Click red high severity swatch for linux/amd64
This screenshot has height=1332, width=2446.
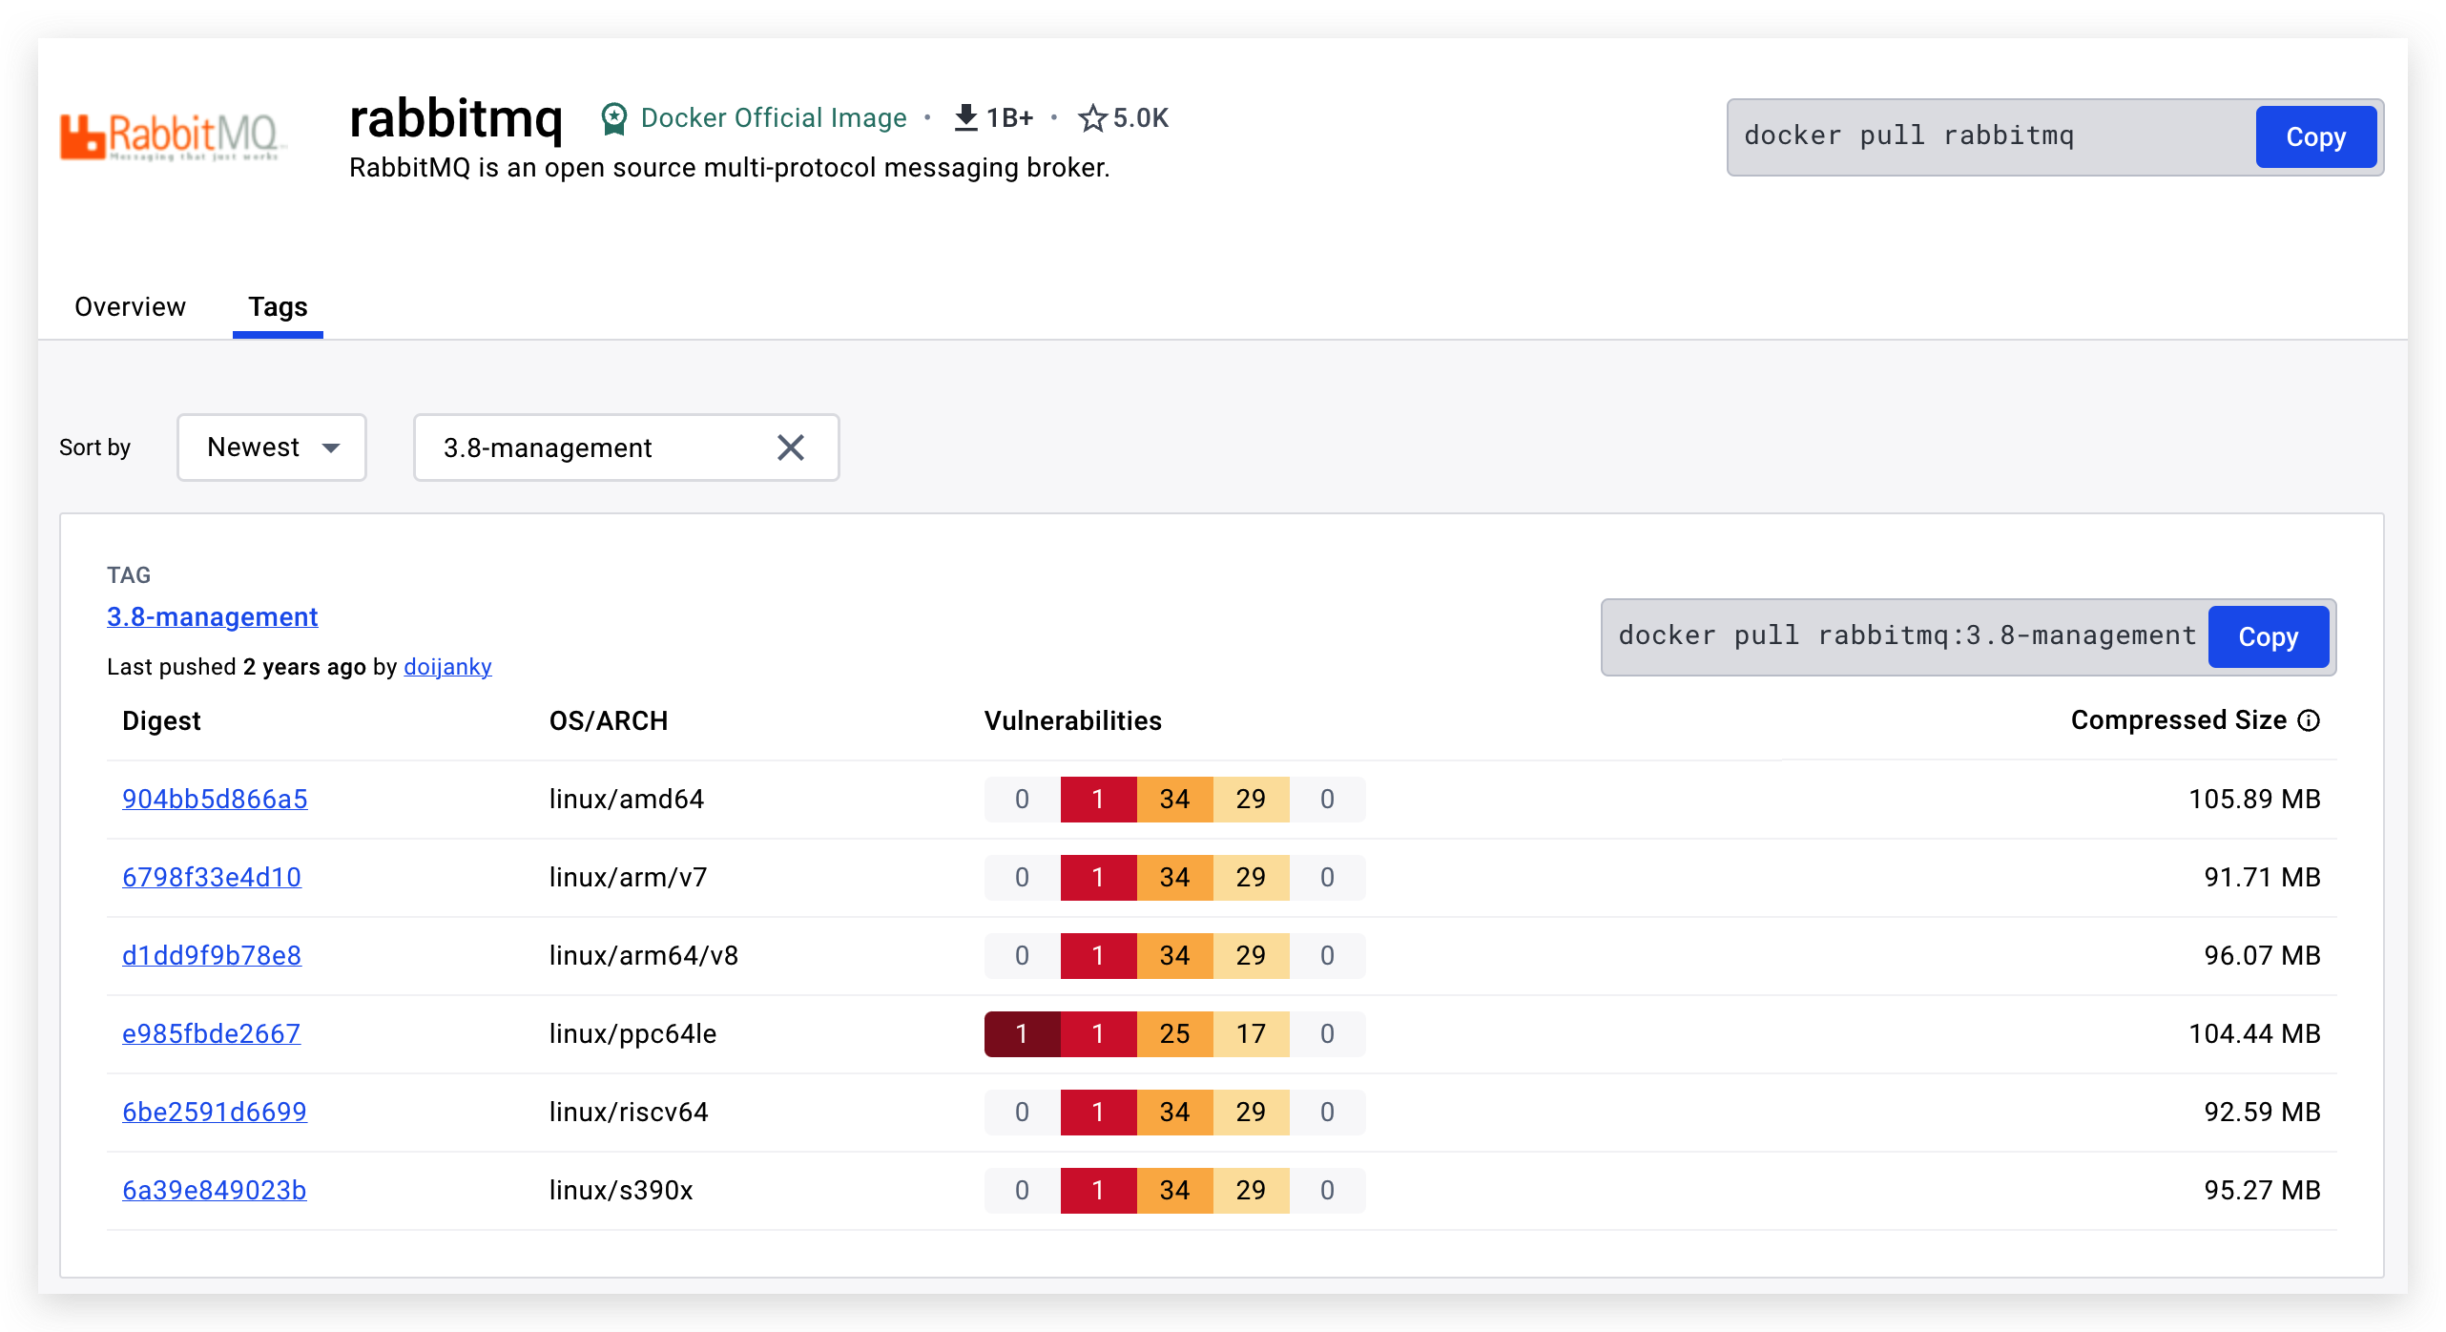(1099, 800)
